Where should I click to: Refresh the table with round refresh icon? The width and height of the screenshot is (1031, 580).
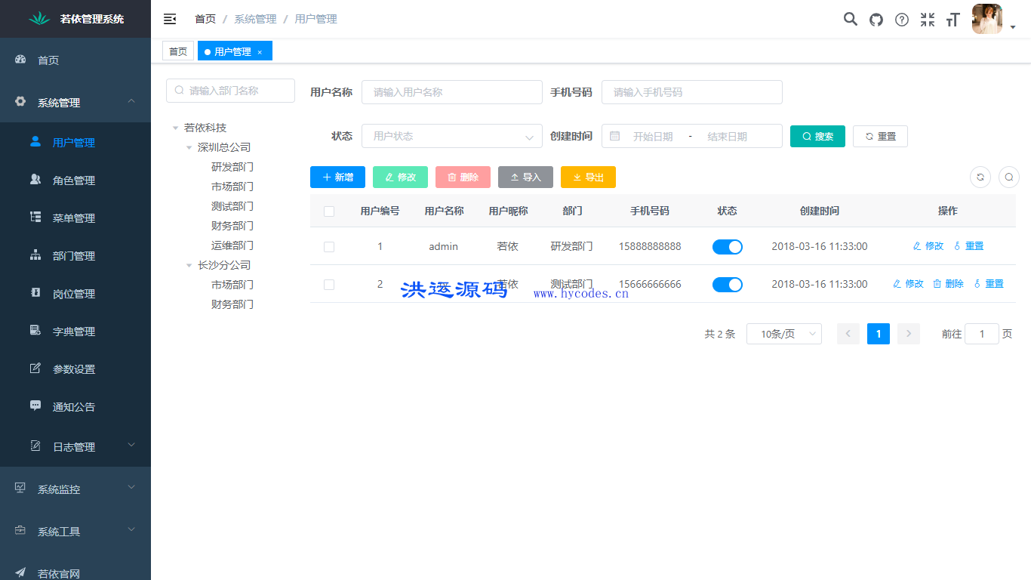980,177
